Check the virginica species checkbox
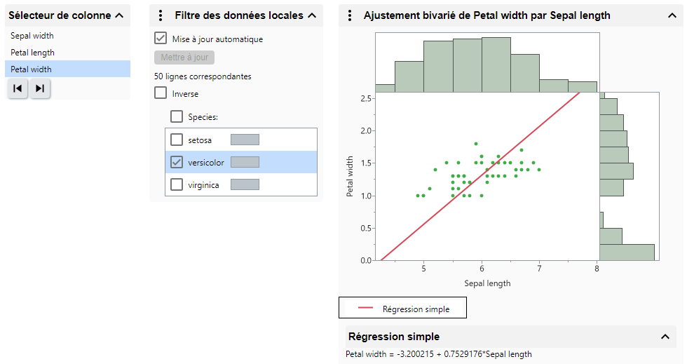The width and height of the screenshot is (687, 364). pos(177,185)
